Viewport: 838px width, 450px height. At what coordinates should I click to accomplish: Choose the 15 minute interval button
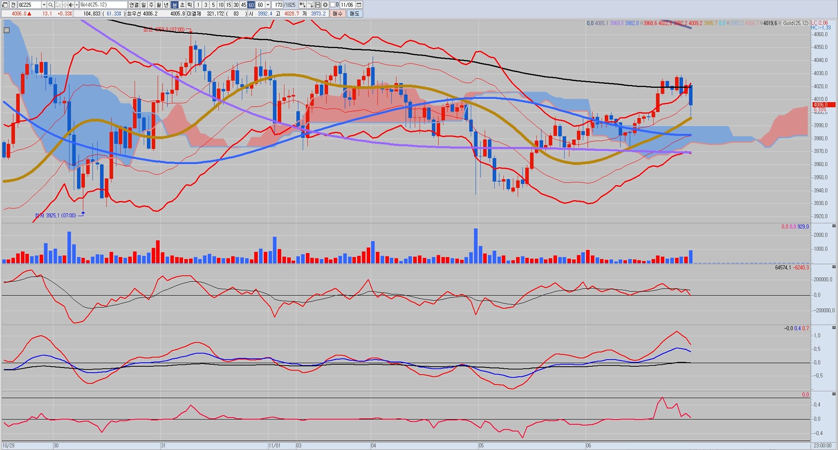click(228, 5)
